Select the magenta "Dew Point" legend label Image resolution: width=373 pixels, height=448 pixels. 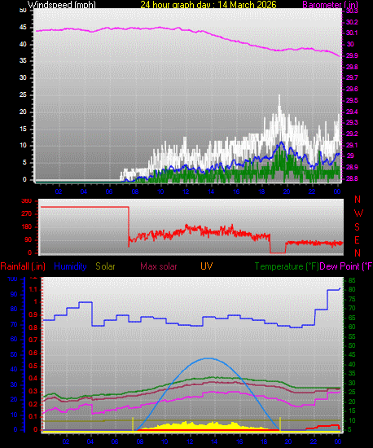click(x=345, y=266)
